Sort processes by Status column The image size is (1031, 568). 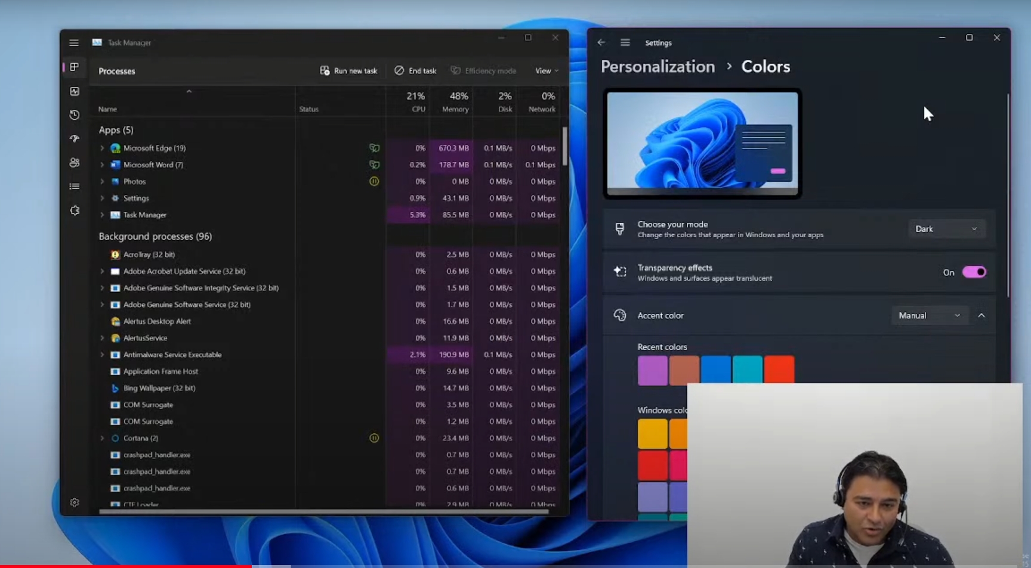point(341,101)
